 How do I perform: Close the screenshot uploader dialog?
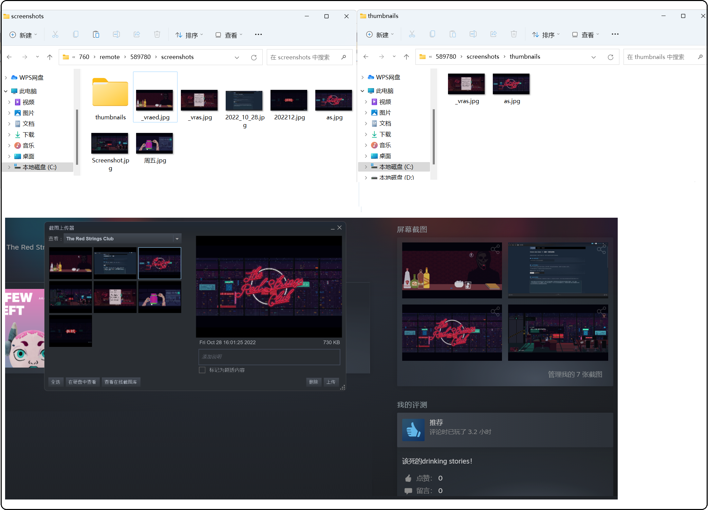(339, 228)
